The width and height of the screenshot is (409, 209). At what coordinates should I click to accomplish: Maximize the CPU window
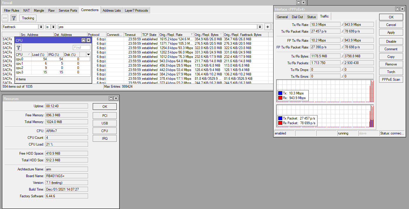point(83,40)
